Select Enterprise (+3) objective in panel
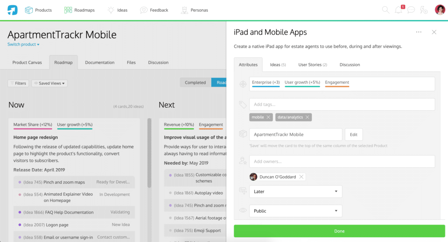The height and width of the screenshot is (242, 448). (266, 82)
